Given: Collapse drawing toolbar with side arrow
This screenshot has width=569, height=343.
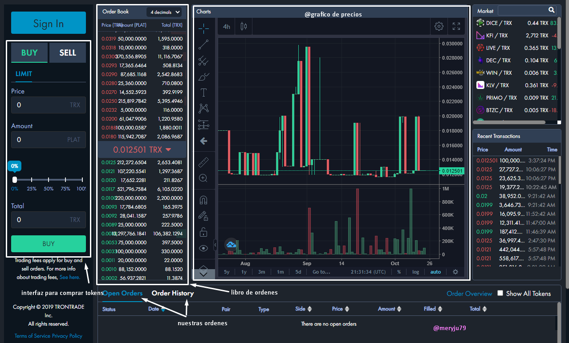Looking at the screenshot, I should coord(215,245).
